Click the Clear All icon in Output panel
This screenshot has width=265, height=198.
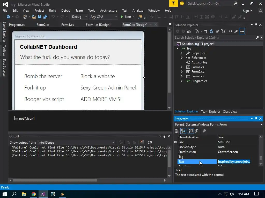click(142, 142)
